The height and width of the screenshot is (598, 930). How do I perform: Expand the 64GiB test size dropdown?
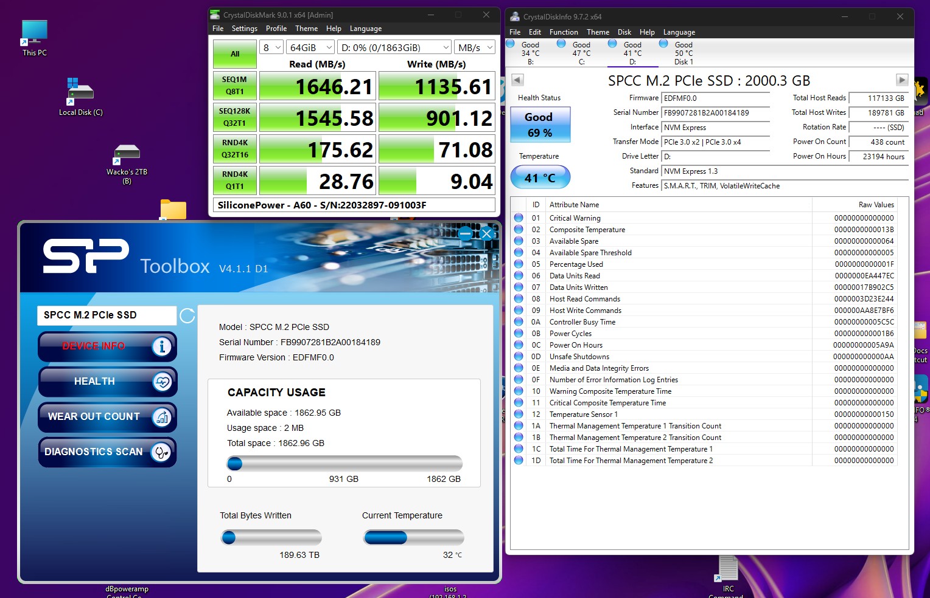click(311, 47)
